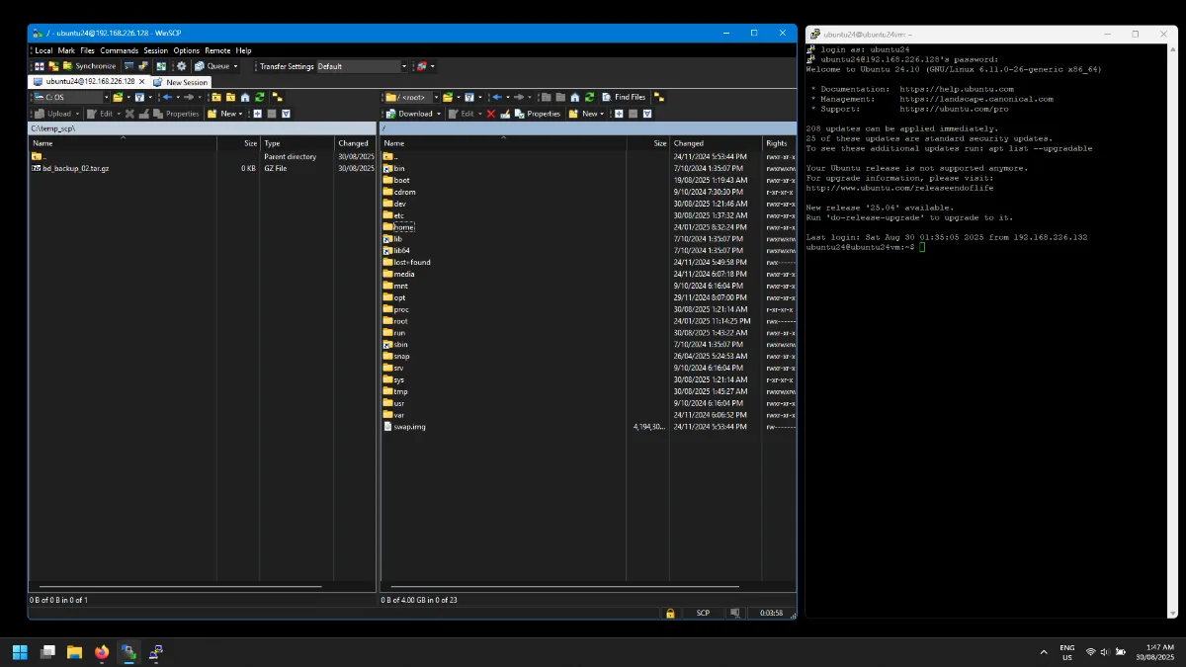Open remote Properties button
This screenshot has height=667, width=1186.
pyautogui.click(x=538, y=114)
